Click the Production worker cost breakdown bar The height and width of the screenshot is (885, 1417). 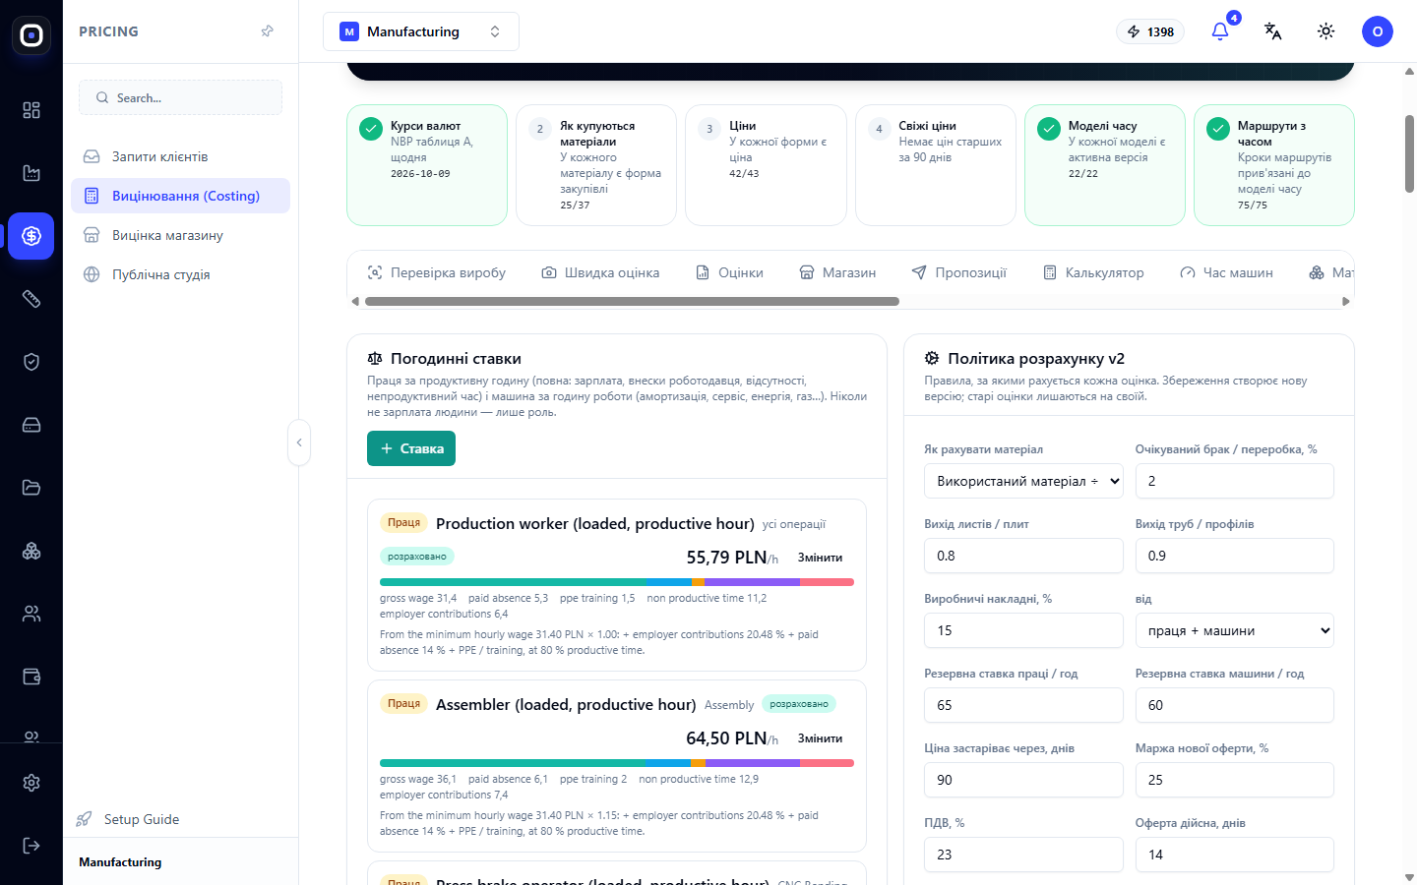[x=617, y=582]
